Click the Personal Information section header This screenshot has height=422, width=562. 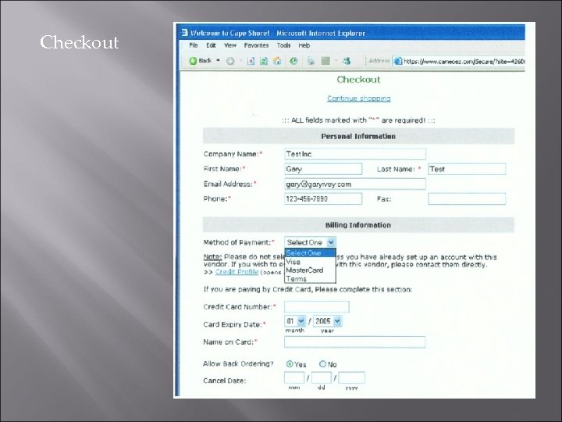pos(358,136)
